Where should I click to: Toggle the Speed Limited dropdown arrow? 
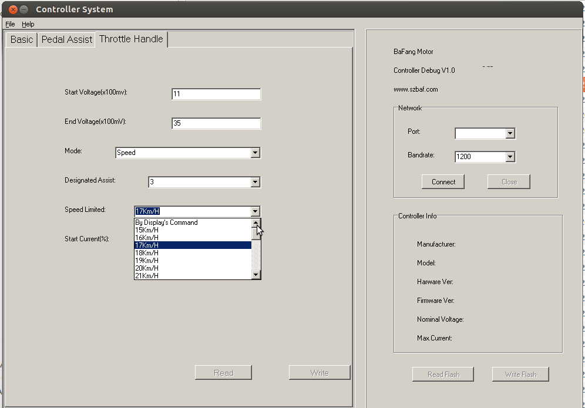(x=255, y=211)
